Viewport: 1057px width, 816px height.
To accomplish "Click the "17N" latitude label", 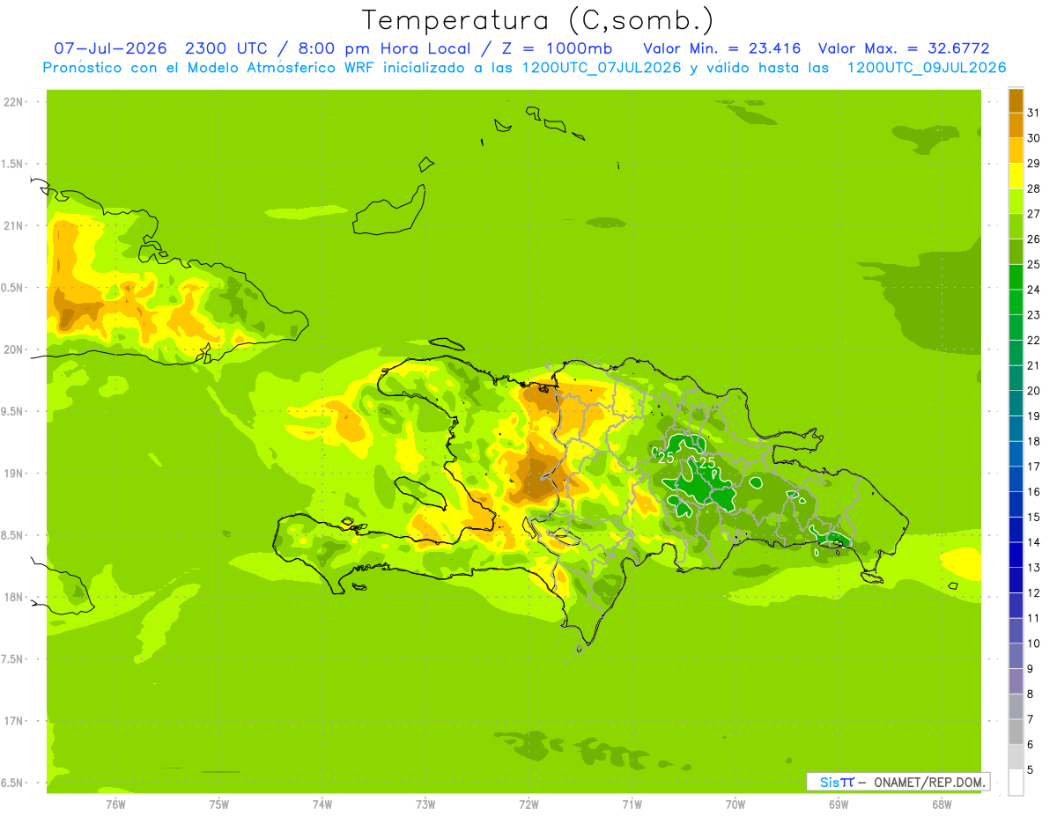I will click(12, 721).
